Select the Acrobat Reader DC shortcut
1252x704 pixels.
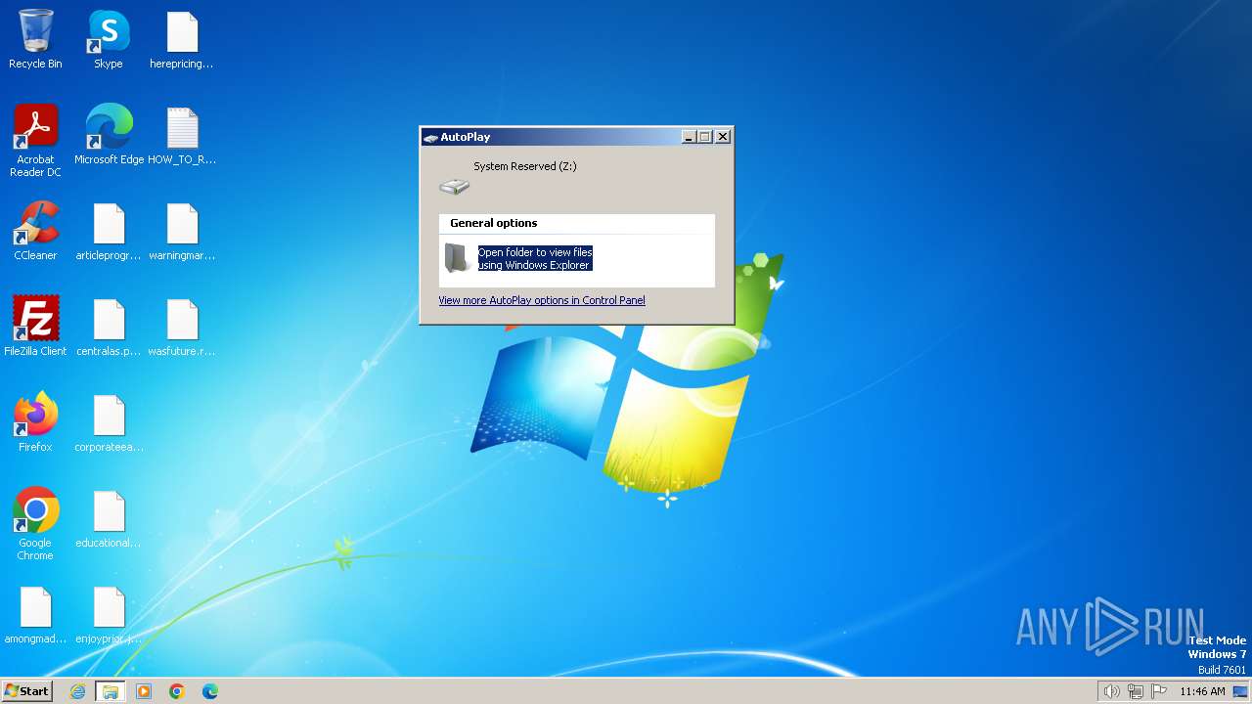tap(35, 142)
